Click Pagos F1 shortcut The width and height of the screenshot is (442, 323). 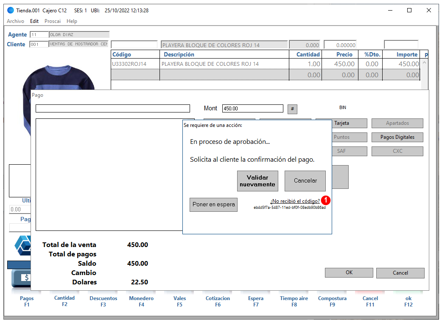coord(27,301)
